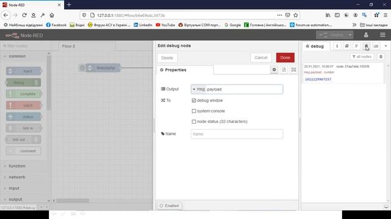The image size is (391, 219).
Task: Click the Deploy button
Action: [x=331, y=35]
